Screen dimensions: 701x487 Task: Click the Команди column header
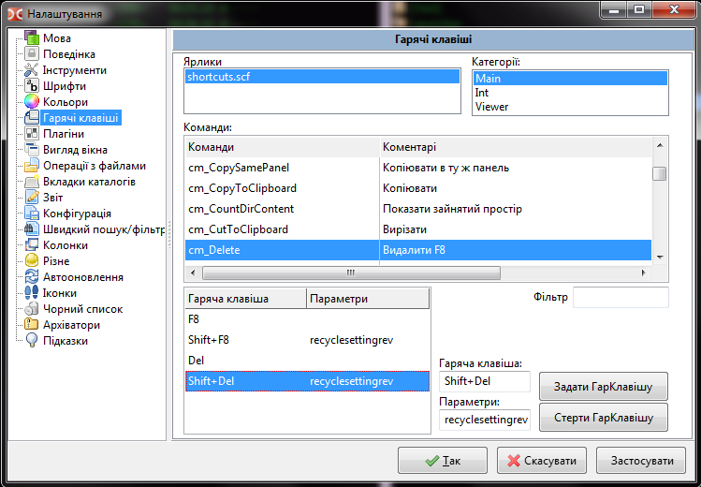[281, 147]
